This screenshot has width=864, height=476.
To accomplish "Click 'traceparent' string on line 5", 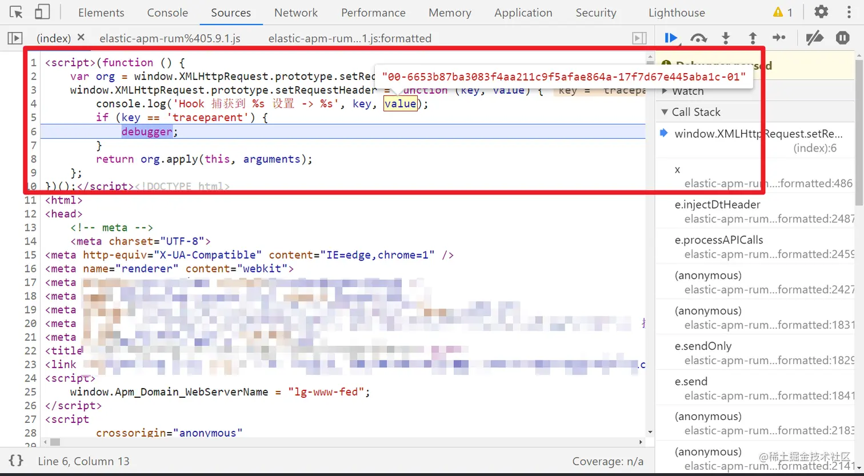I will (208, 118).
